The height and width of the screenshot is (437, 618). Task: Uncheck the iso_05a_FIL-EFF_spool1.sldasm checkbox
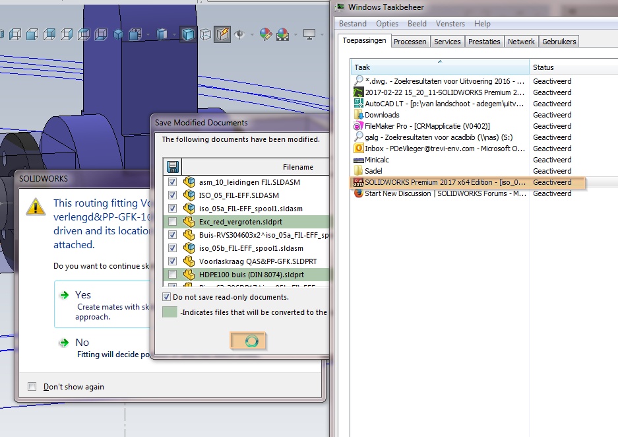[172, 208]
